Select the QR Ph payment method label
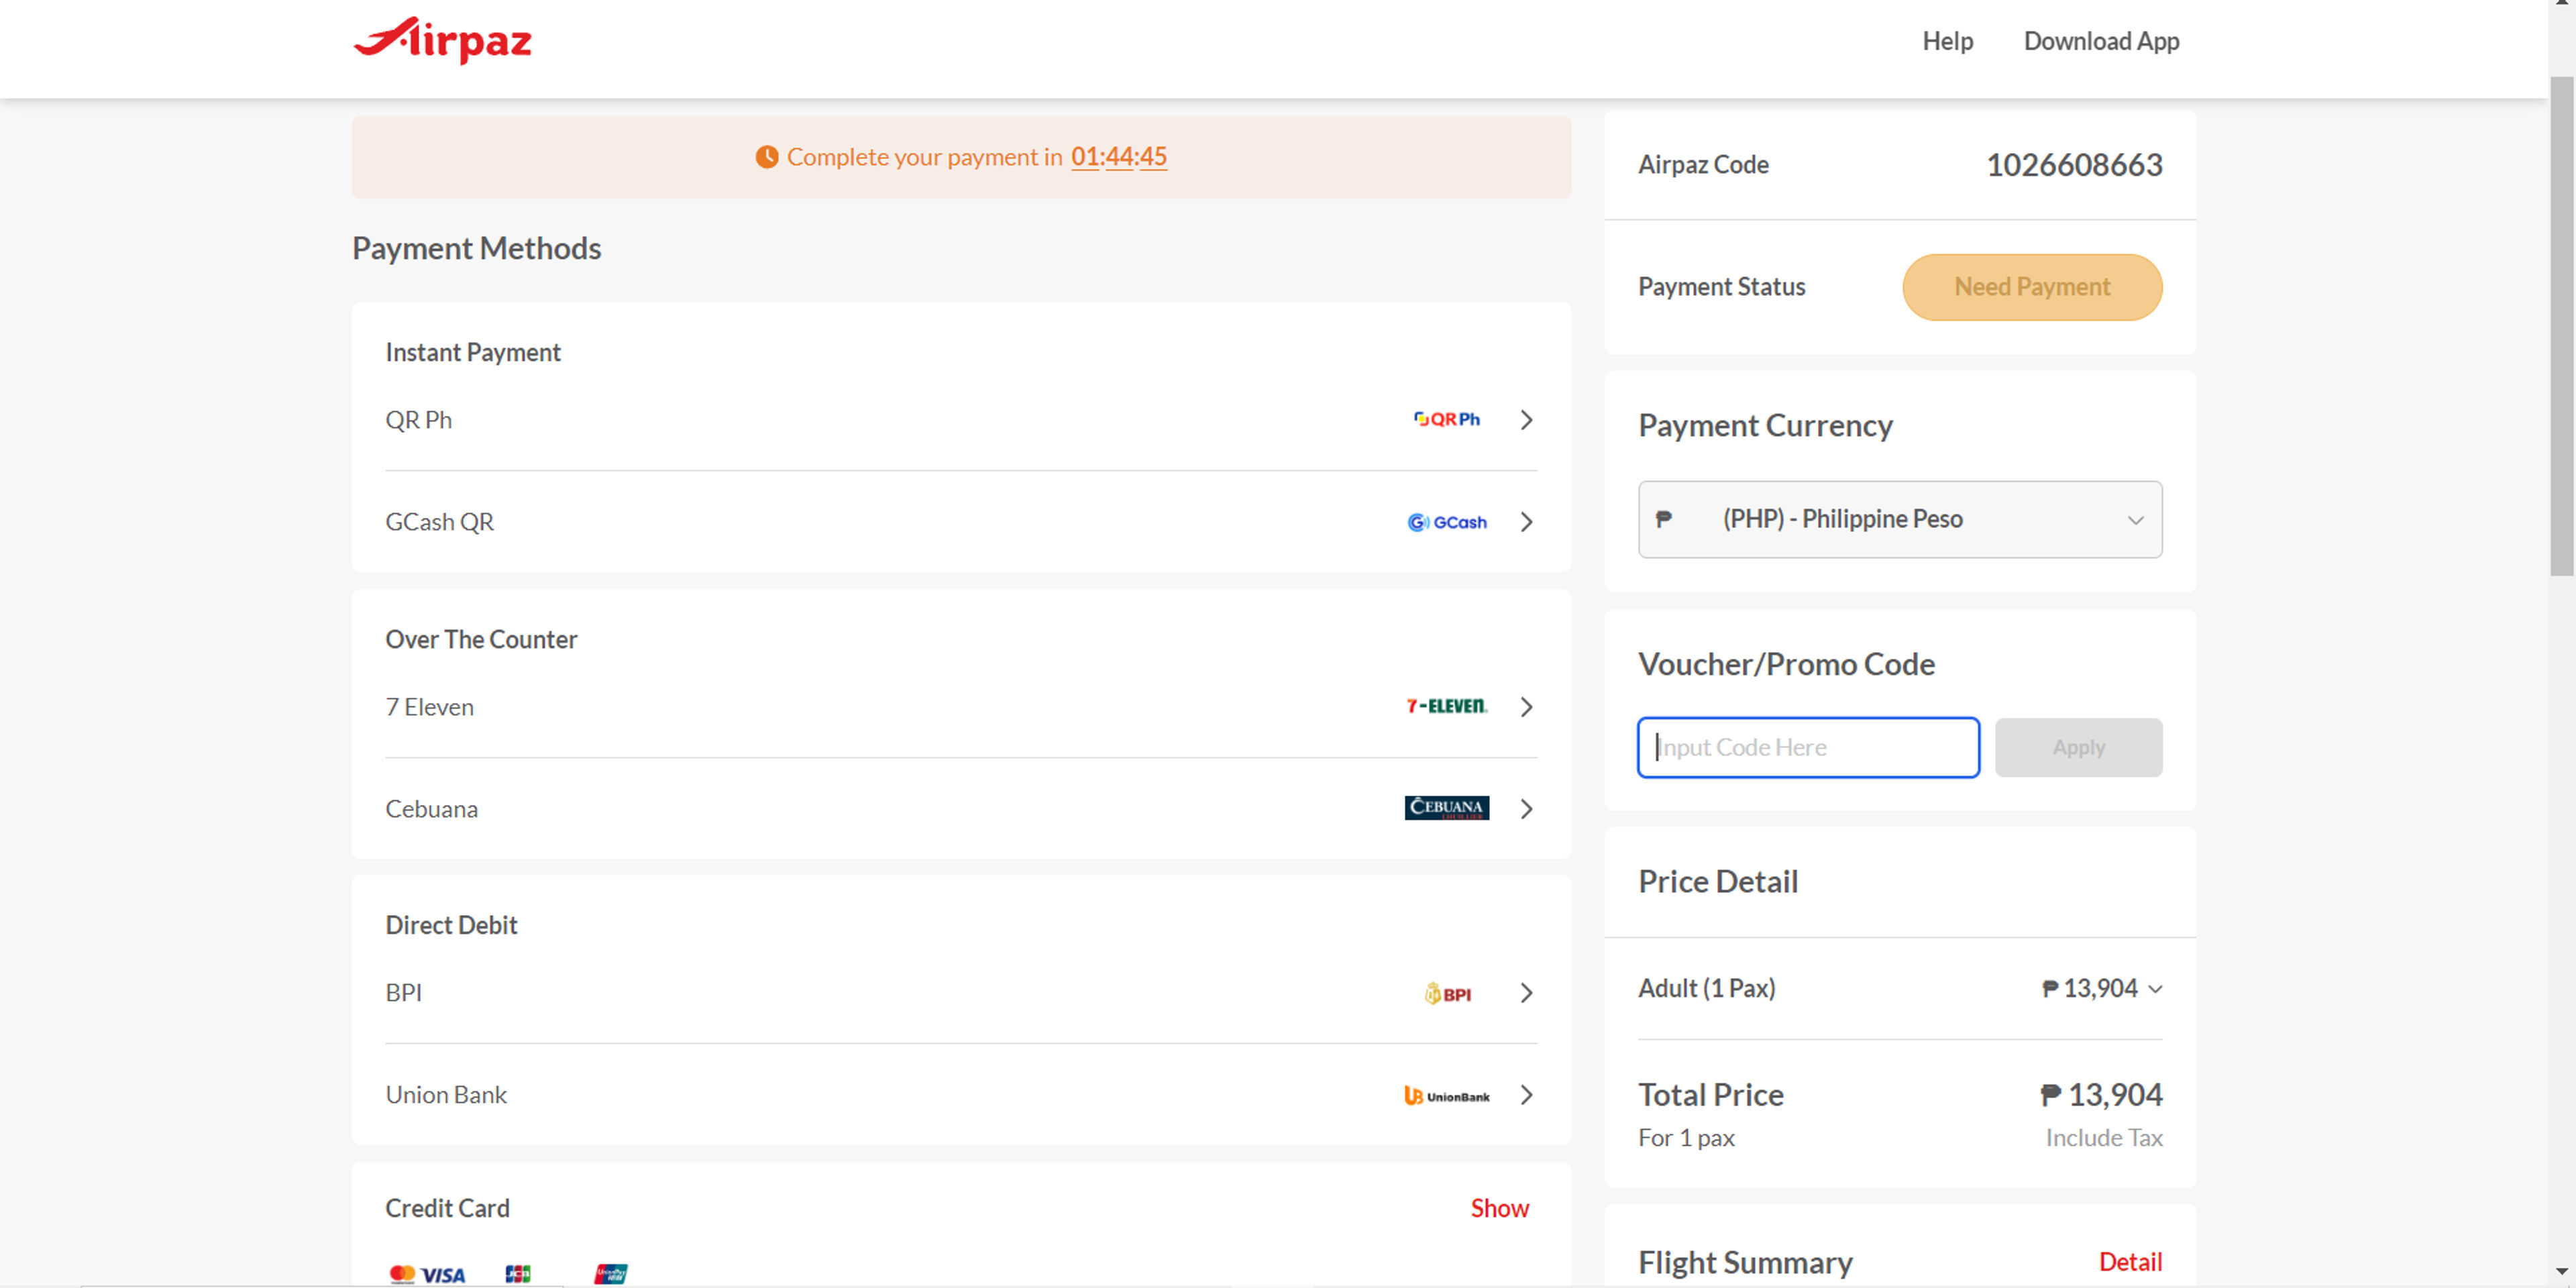The image size is (2576, 1288). point(418,420)
